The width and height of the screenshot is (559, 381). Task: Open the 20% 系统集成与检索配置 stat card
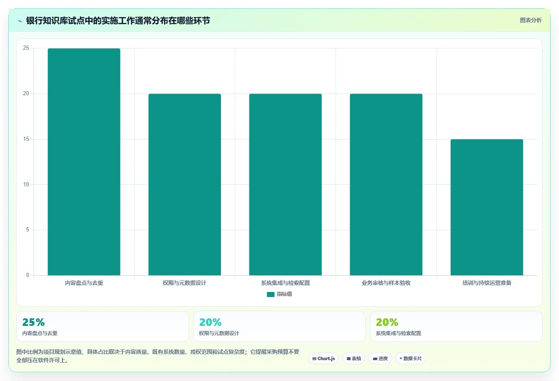[456, 326]
